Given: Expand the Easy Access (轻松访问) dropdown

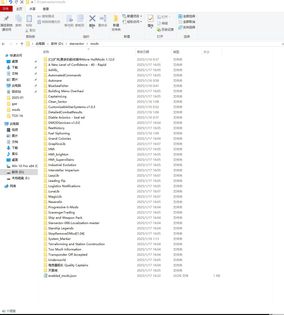Looking at the screenshot, I should 141,22.
